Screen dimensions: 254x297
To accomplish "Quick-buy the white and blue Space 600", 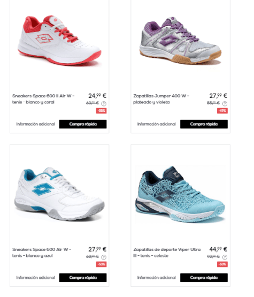I will tap(83, 278).
